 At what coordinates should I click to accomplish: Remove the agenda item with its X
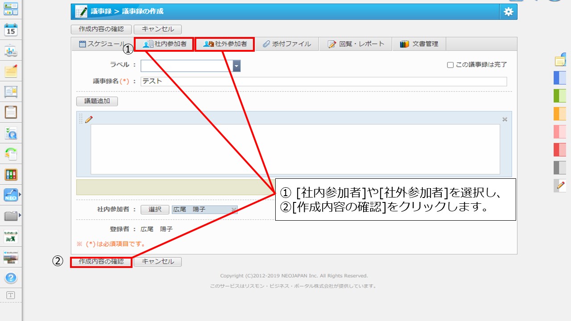pyautogui.click(x=505, y=119)
